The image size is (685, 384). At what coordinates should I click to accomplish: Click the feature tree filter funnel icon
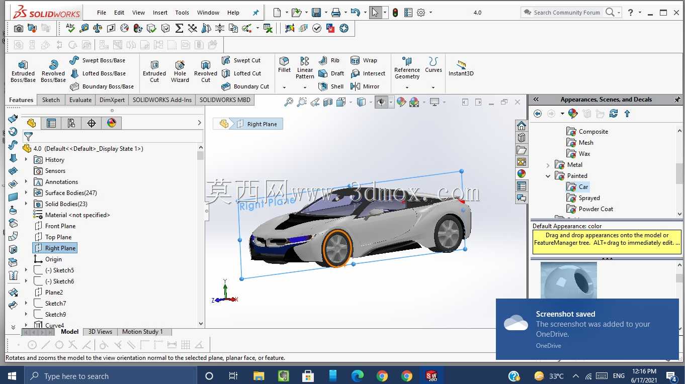pos(28,136)
